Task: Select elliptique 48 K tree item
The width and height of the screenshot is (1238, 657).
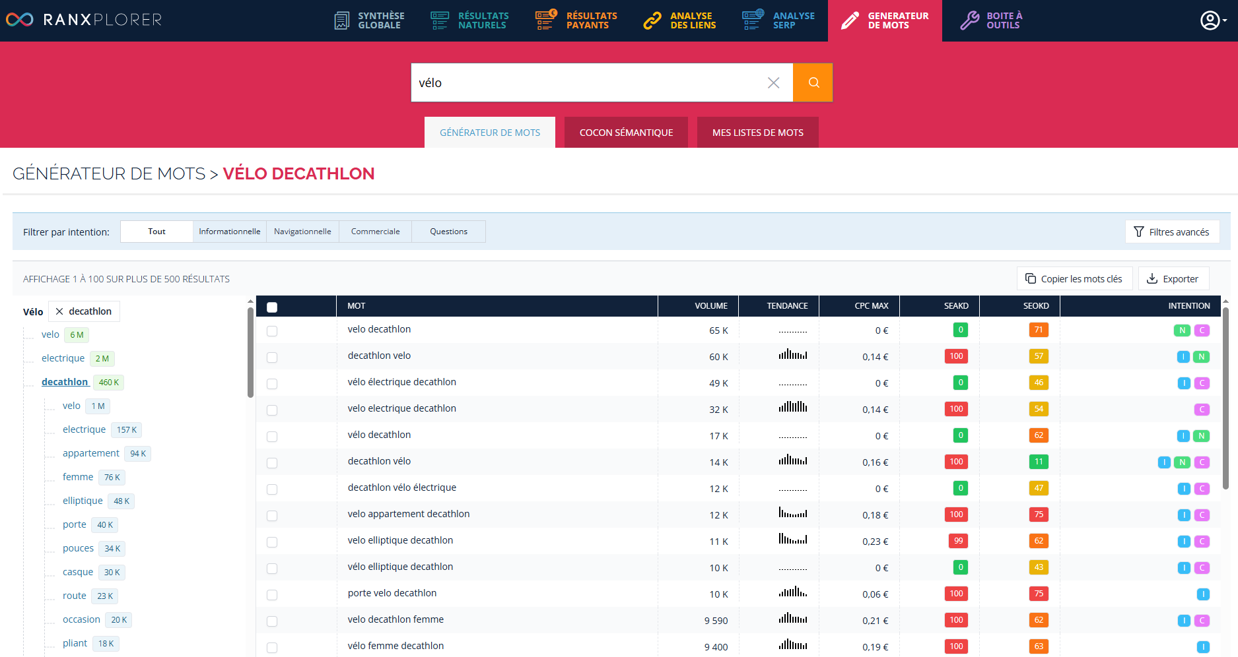Action: coord(98,501)
